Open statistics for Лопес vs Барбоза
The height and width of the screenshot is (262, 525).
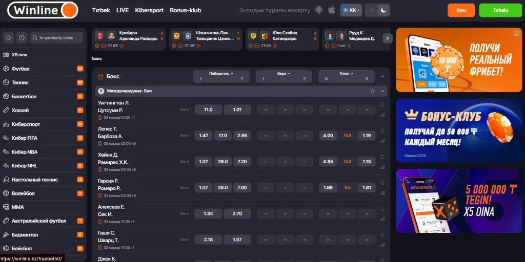(382, 141)
